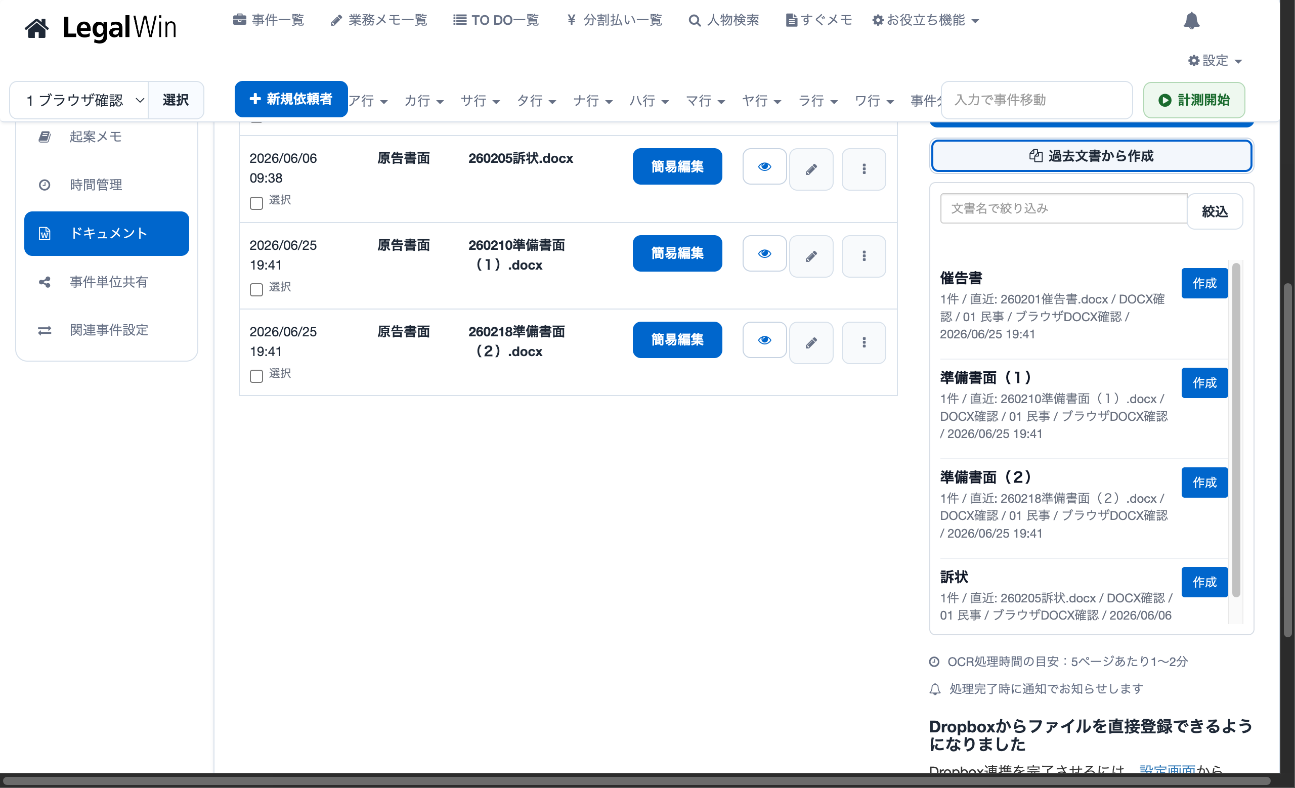Viewport: 1295px width, 788px height.
Task: Expand the タ行 dropdown
Action: click(536, 100)
